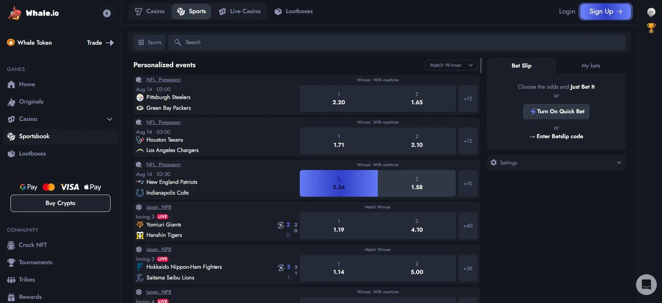Viewport: 662px width, 303px height.
Task: Open the Sports grid menu button
Action: (x=150, y=42)
